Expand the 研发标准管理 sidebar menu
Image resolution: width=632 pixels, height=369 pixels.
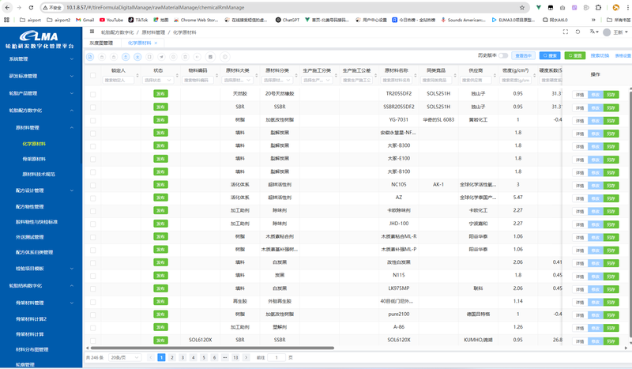point(41,76)
